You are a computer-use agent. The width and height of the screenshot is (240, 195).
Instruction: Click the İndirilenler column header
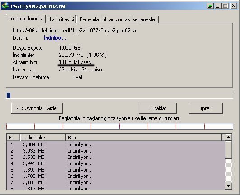pos(42,138)
